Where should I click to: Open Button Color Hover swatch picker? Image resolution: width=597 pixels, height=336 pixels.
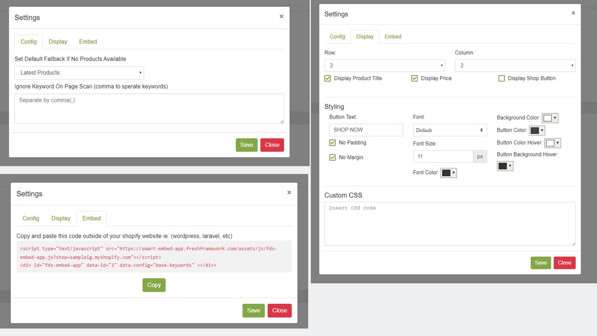(x=553, y=143)
